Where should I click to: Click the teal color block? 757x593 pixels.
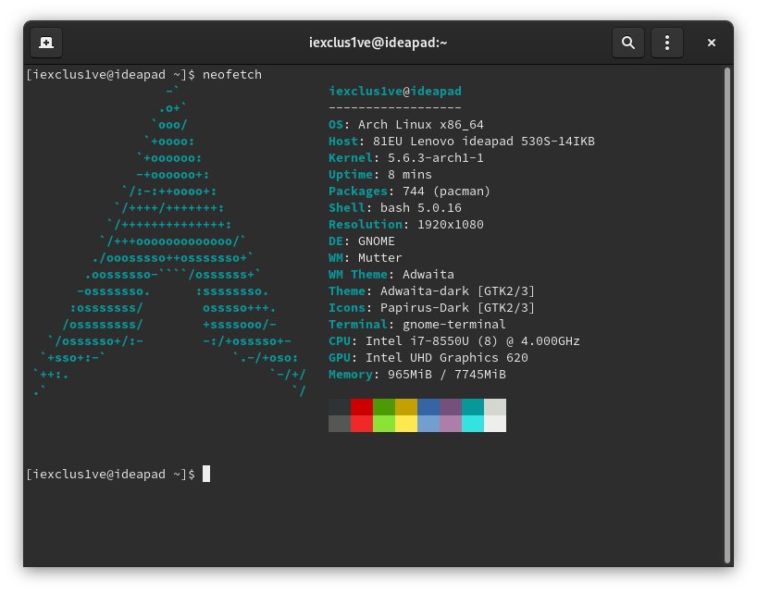coord(473,407)
